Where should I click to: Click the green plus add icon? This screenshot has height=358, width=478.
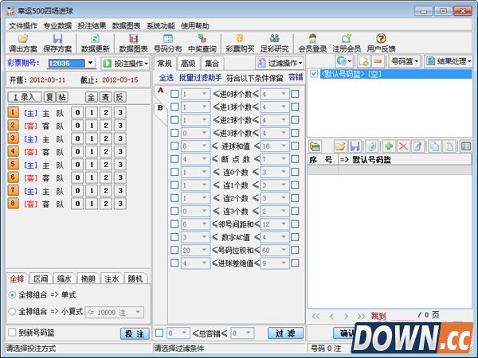tap(389, 146)
